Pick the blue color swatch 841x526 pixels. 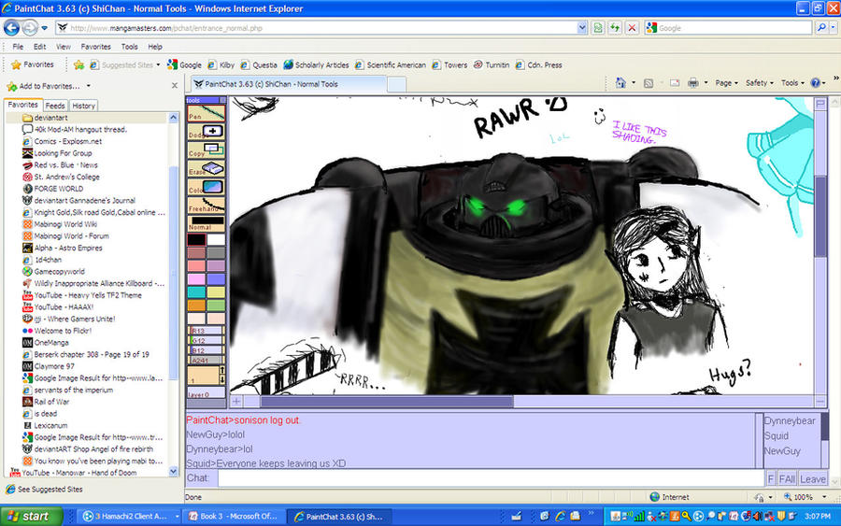click(216, 278)
